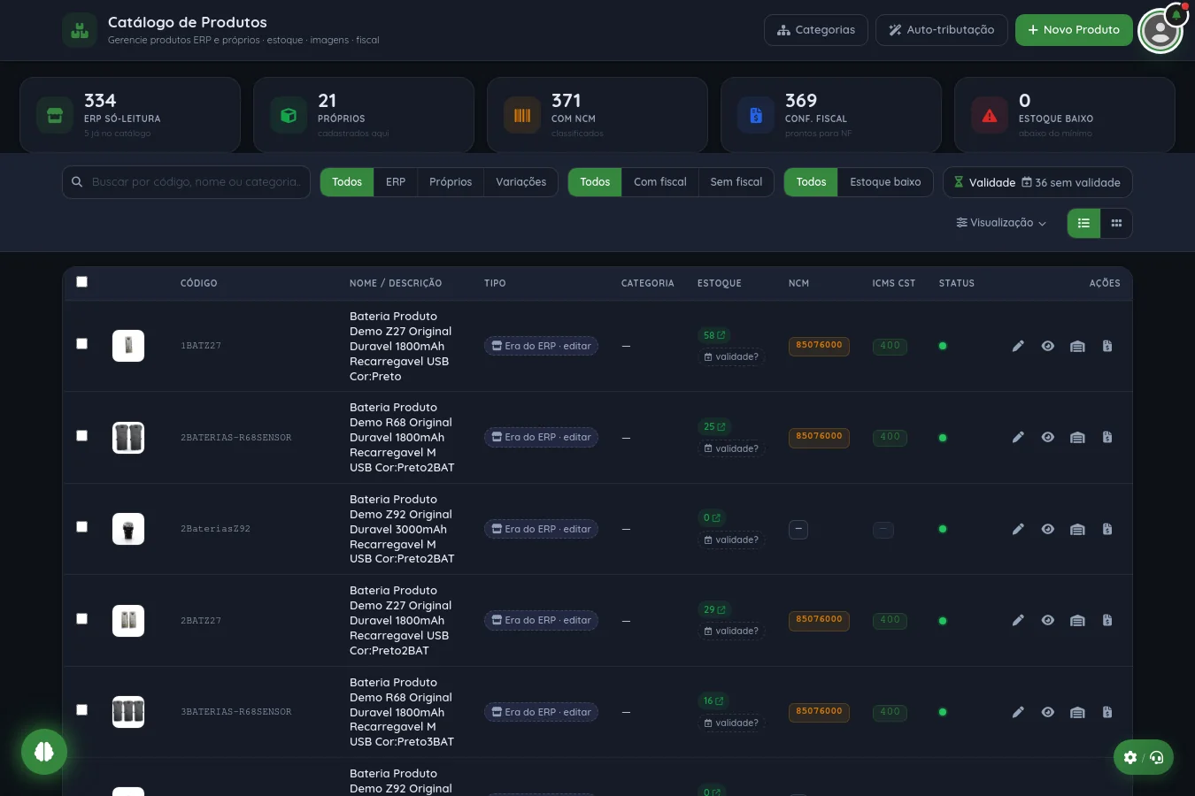Check the box for product 1BATZ27
1195x796 pixels.
82,344
